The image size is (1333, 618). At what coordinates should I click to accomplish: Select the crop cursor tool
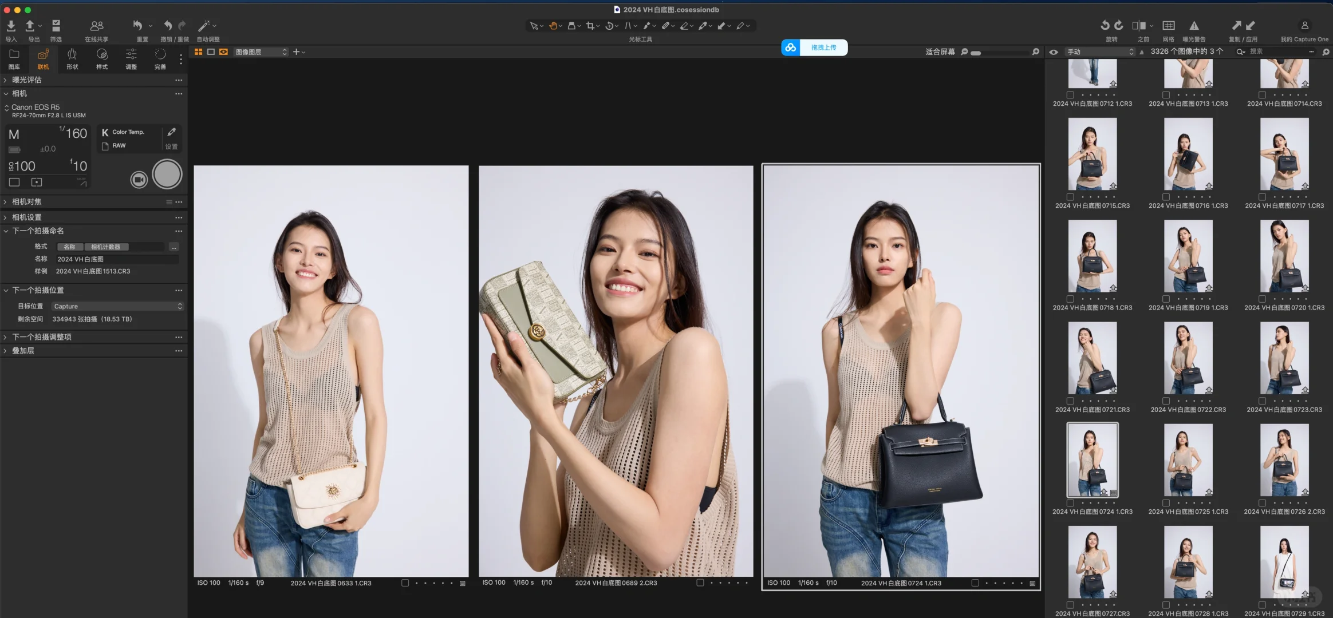tap(590, 26)
